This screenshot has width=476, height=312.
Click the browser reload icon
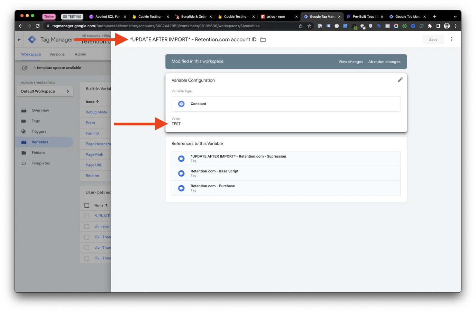point(38,26)
